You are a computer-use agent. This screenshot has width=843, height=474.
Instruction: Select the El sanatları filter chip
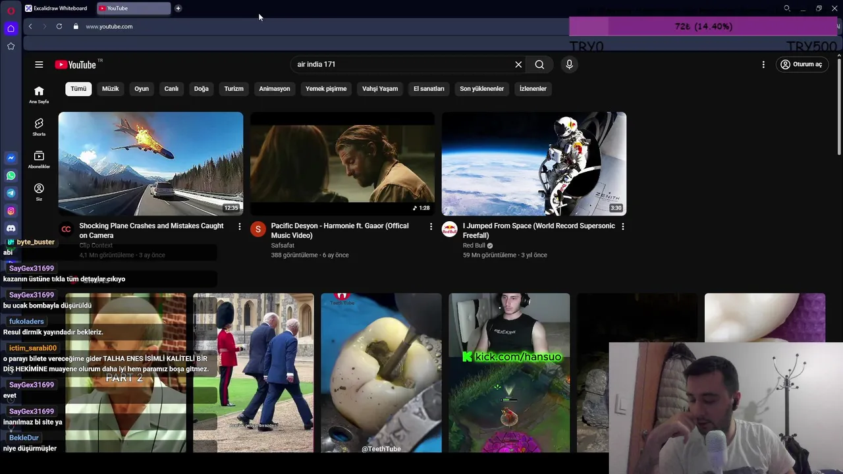[x=429, y=89]
